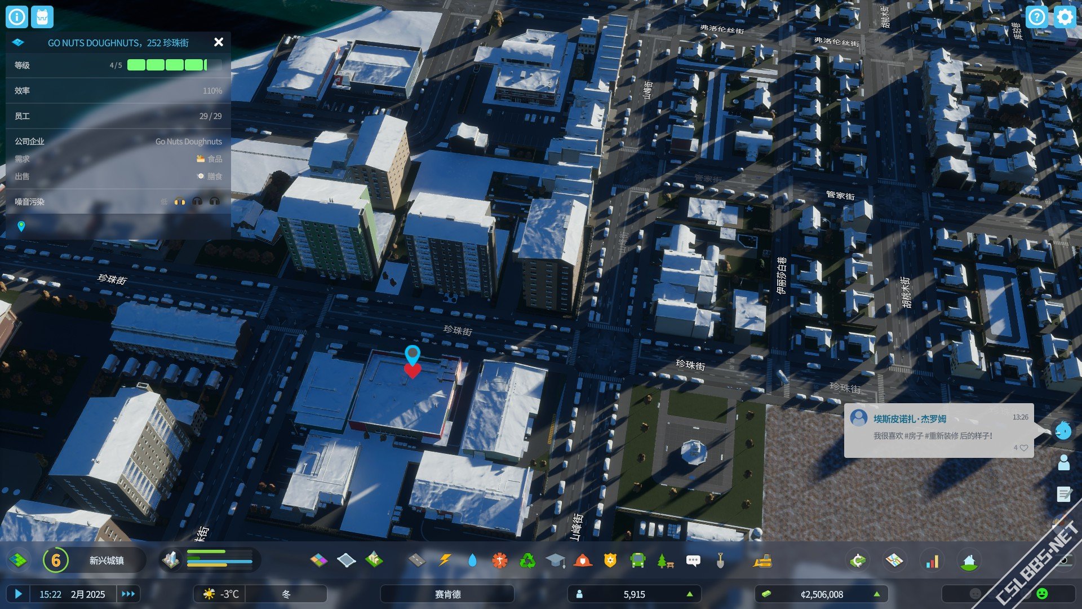
Task: Open the Electricity menu lightning icon
Action: click(x=445, y=560)
